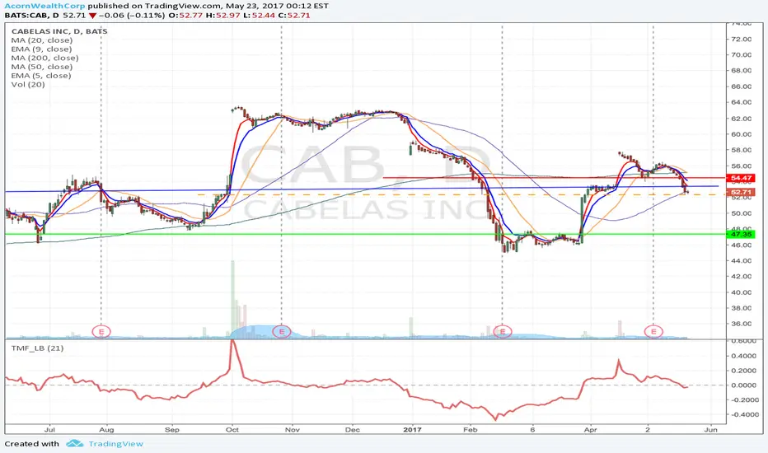Click the 'MA (20, close)' legend entry

(x=42, y=40)
